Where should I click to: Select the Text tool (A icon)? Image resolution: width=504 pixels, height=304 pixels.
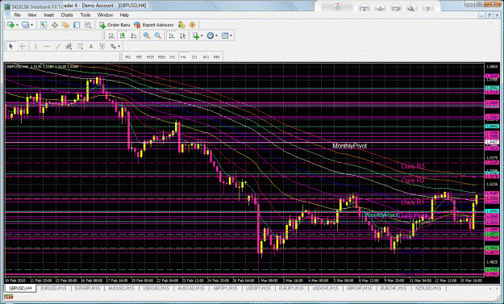[x=91, y=47]
